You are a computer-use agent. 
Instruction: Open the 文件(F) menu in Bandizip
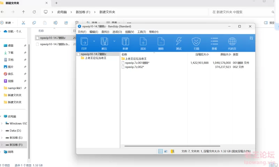click(82, 32)
